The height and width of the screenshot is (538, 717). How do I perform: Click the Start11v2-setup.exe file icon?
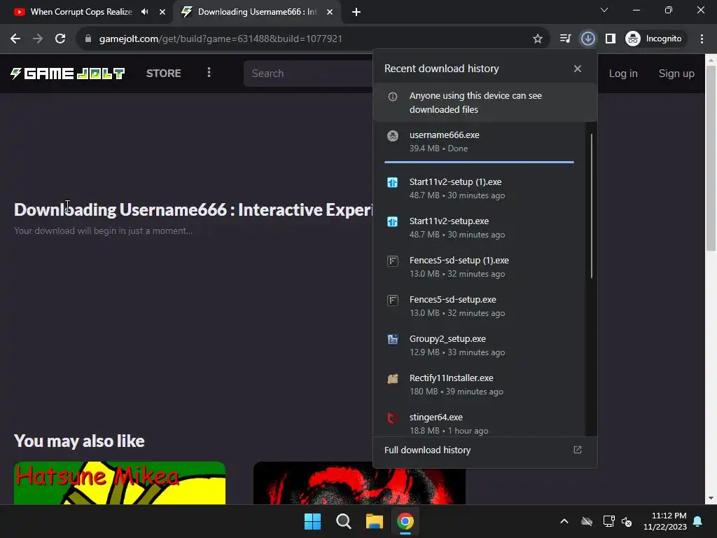click(393, 222)
